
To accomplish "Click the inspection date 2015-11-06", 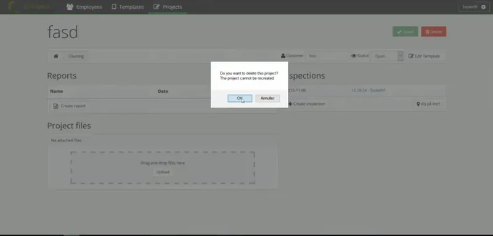I will pyautogui.click(x=297, y=90).
